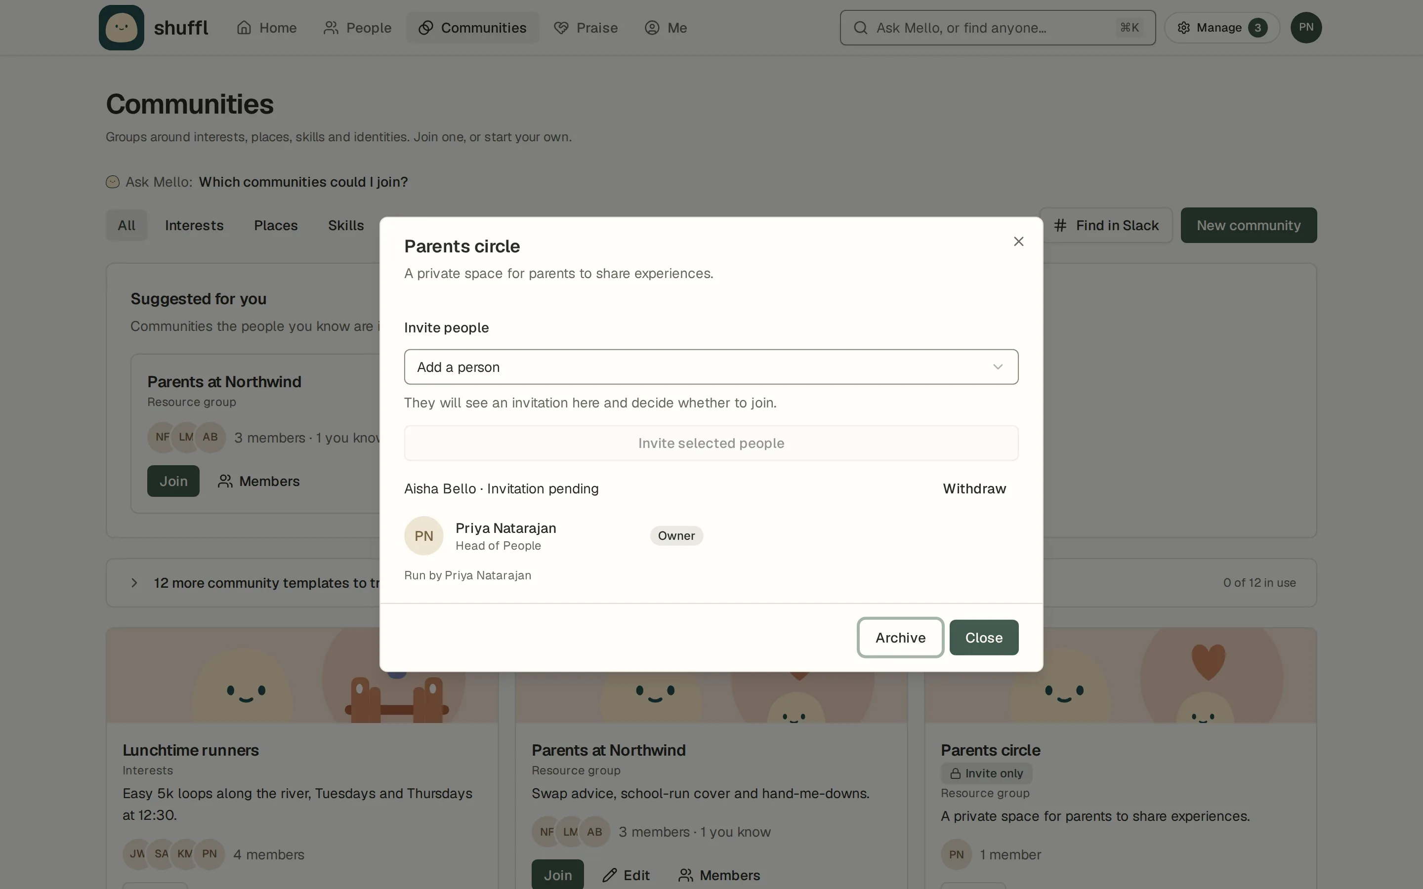Open the Me profile page
1423x889 pixels.
666,28
